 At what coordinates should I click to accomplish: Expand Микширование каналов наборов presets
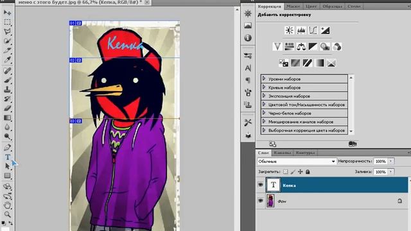coord(264,121)
